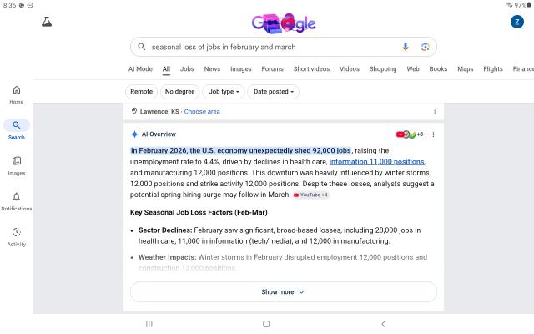
Task: Open AI Overview three-dot options menu
Action: 433,134
